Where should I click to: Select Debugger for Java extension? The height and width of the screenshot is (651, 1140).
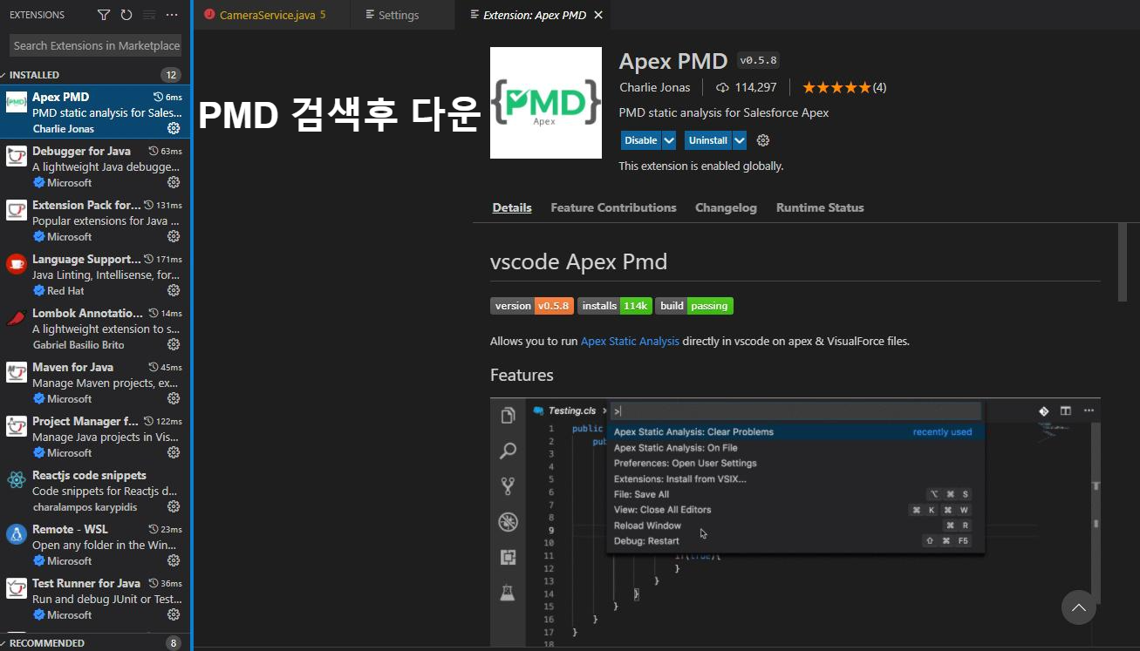click(x=95, y=166)
